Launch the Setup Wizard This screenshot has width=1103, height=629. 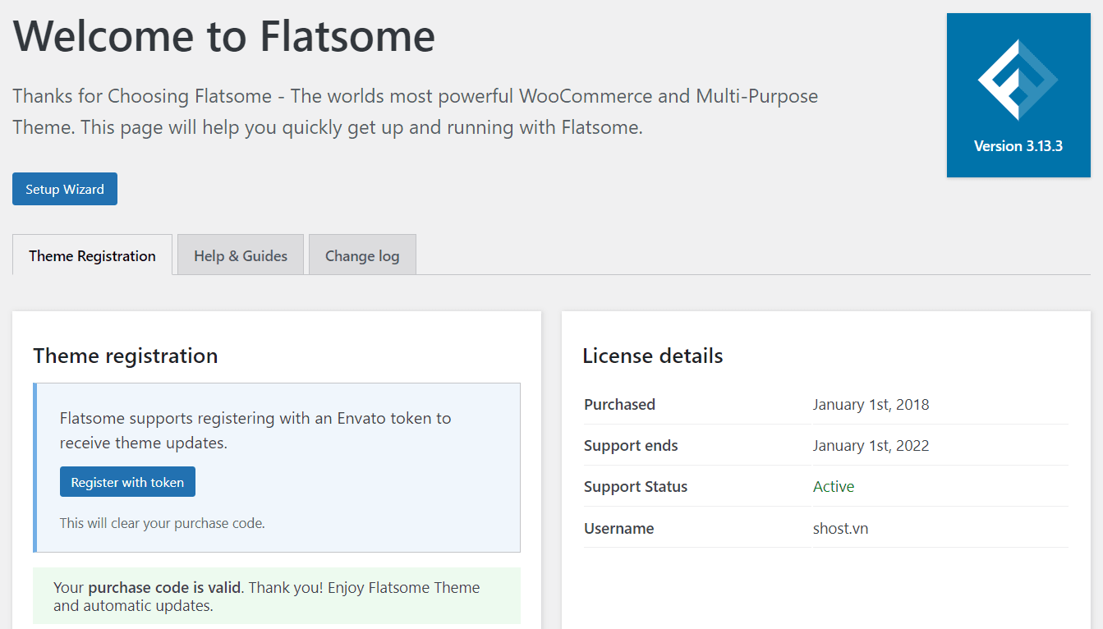click(64, 189)
